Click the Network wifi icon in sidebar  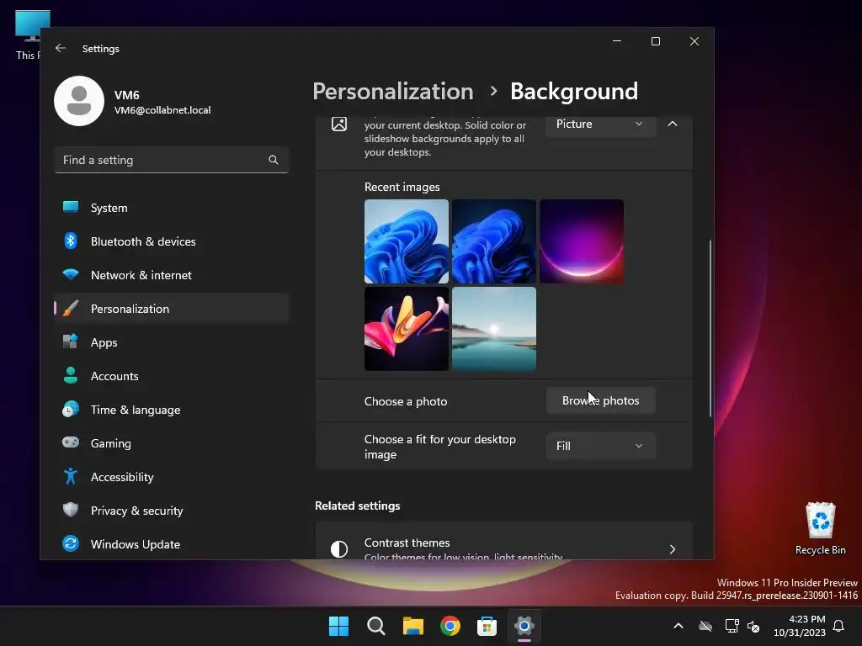pos(71,274)
